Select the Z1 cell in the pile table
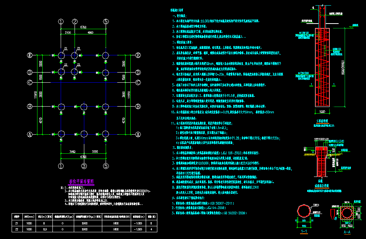 16,223
